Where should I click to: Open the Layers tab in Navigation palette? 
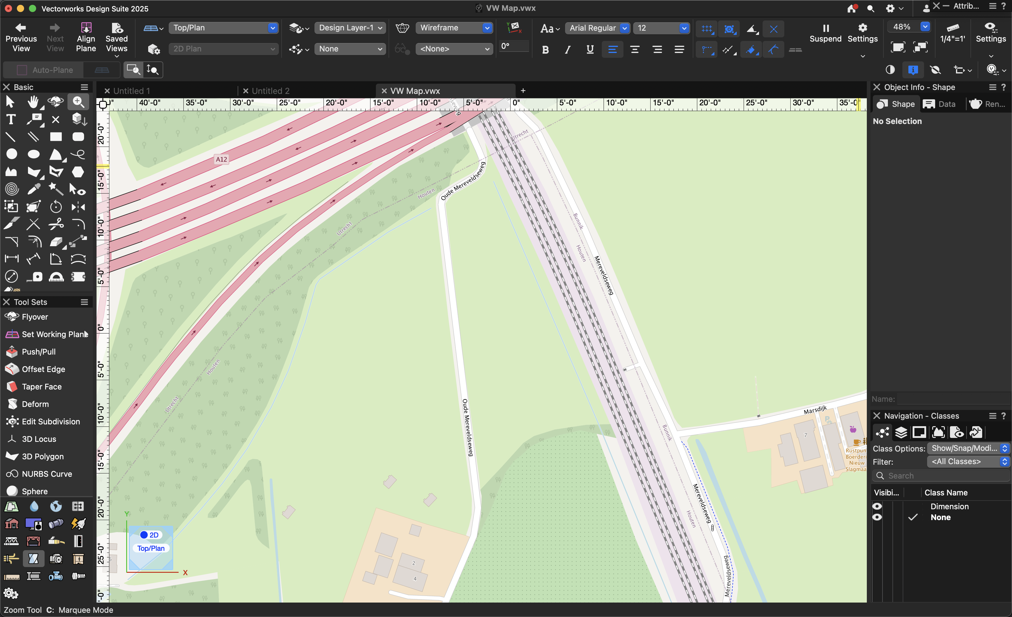tap(901, 432)
